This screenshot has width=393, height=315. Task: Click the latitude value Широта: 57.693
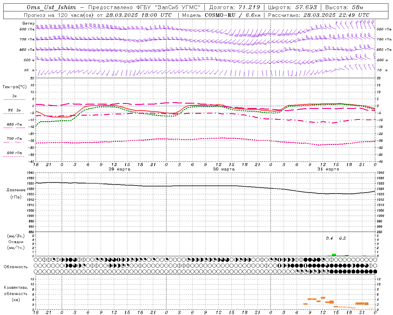pyautogui.click(x=292, y=7)
